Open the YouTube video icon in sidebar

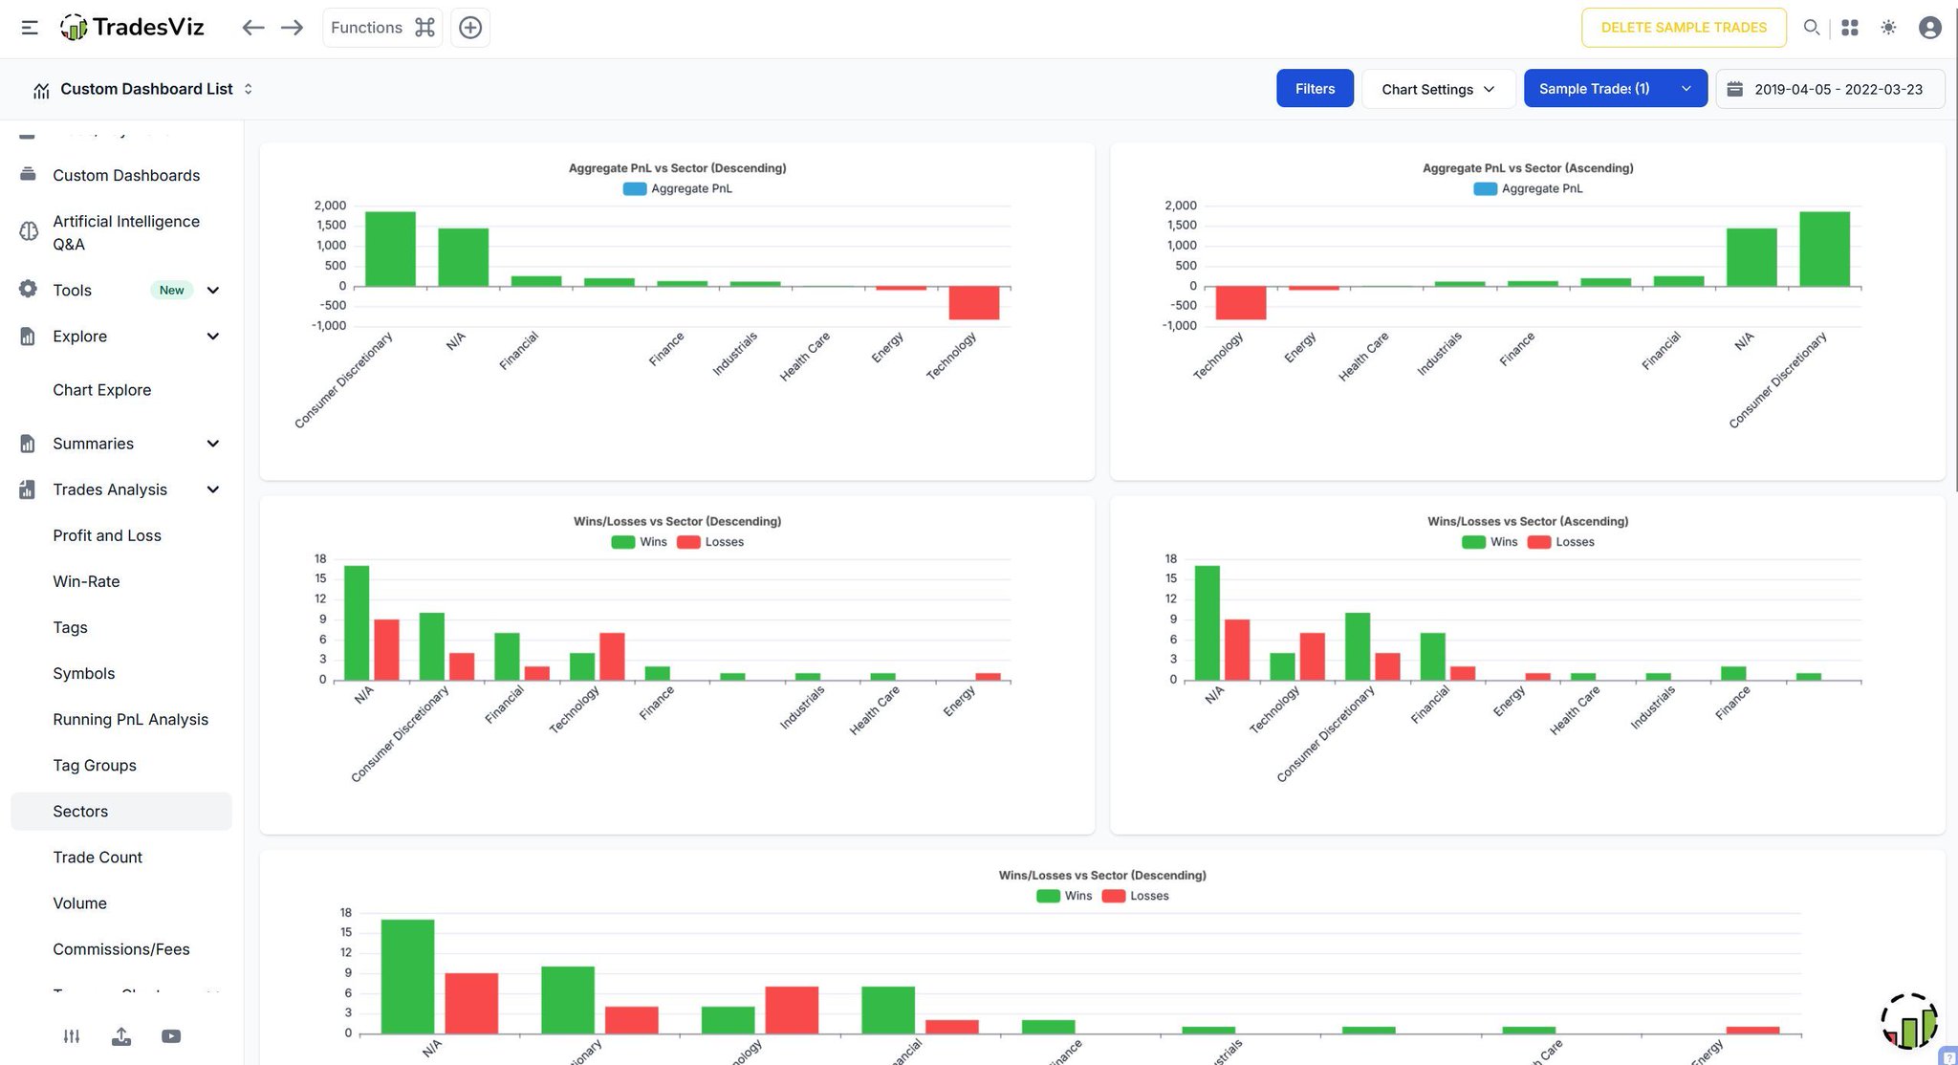click(171, 1036)
